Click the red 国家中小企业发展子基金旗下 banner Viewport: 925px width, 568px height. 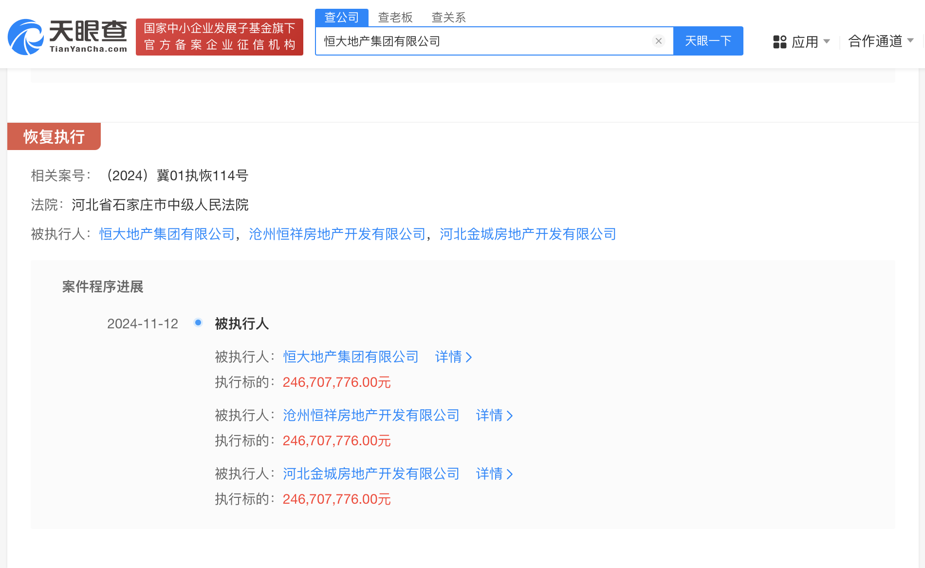pyautogui.click(x=220, y=37)
